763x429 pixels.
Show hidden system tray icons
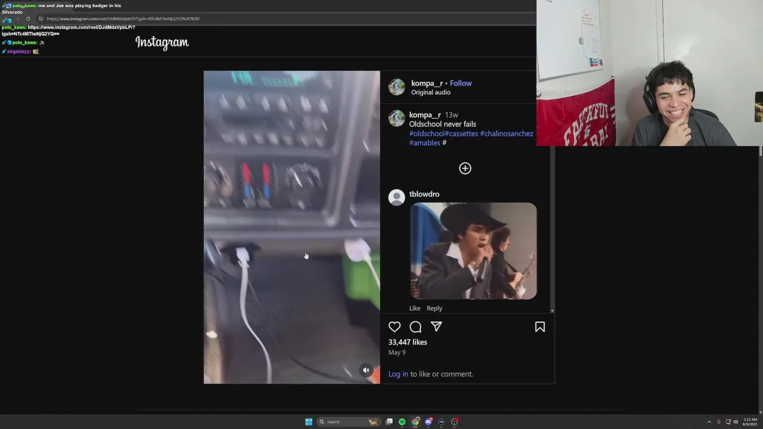click(x=709, y=422)
